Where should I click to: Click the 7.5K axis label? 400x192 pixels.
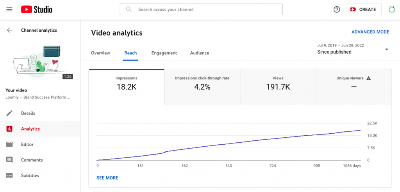coord(372,148)
